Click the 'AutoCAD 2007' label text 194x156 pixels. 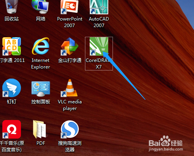tap(99, 22)
